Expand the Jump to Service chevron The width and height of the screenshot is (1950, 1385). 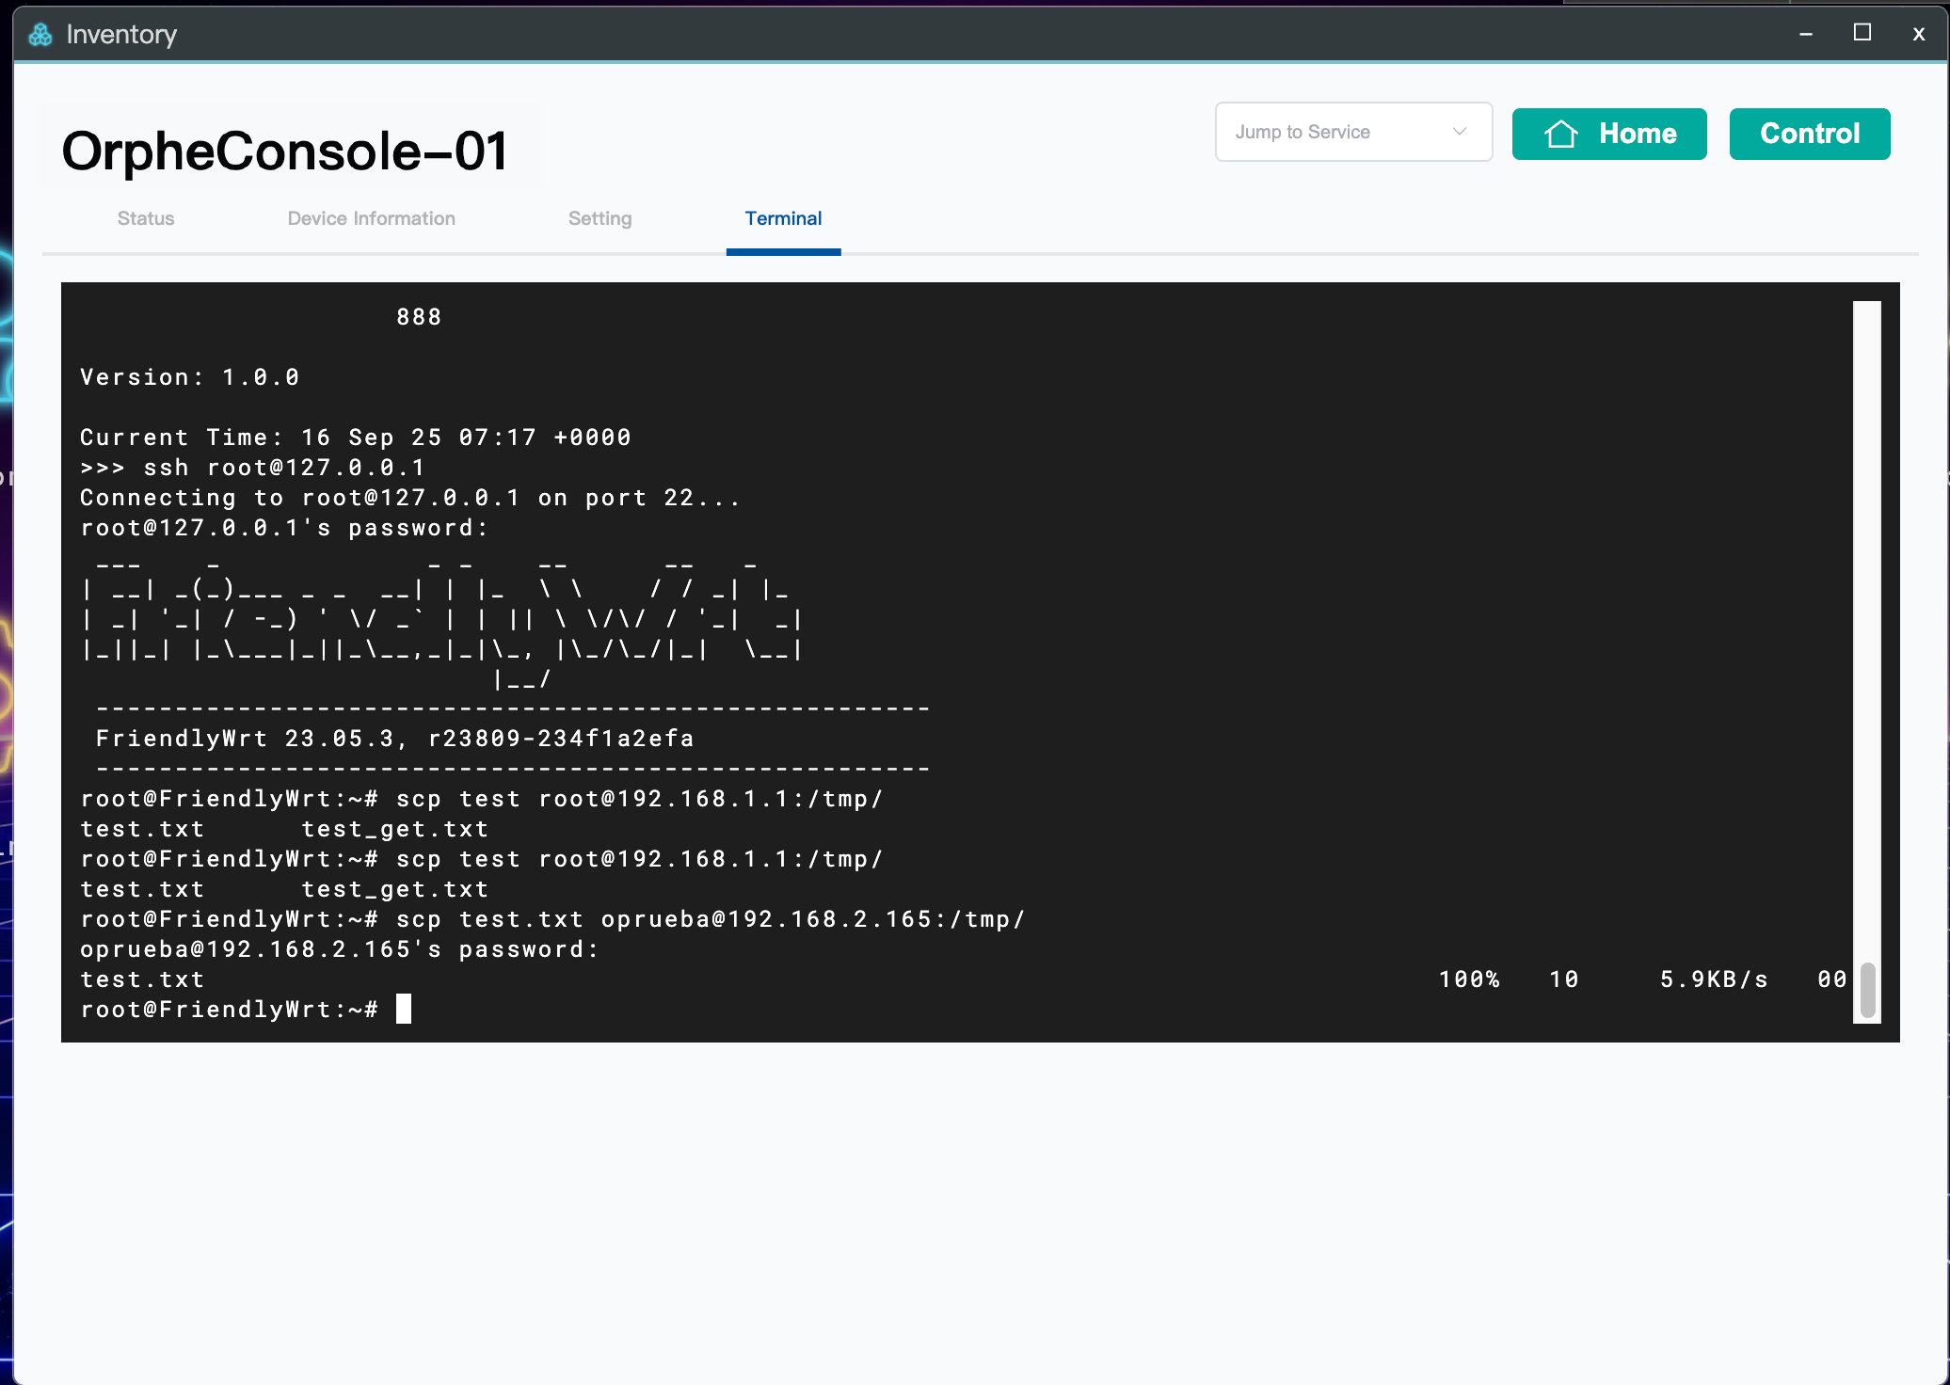1460,132
